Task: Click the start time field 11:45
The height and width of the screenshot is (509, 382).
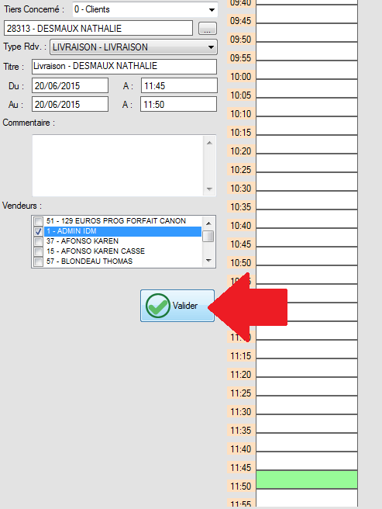Action: coord(179,85)
